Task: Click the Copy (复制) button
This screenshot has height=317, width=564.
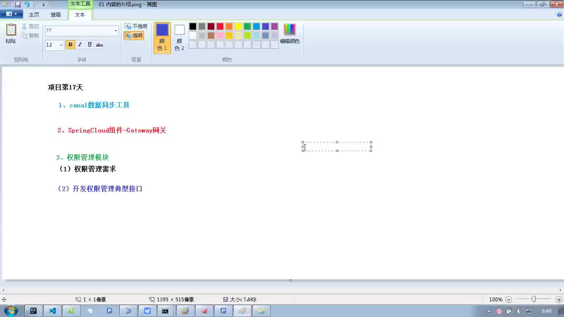Action: (31, 35)
